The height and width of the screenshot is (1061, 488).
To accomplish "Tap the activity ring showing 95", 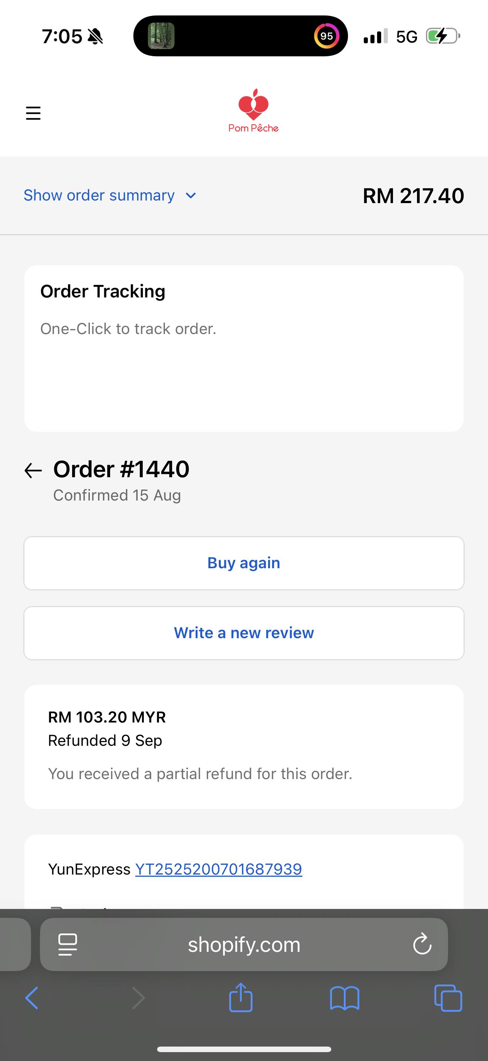I will [x=327, y=36].
